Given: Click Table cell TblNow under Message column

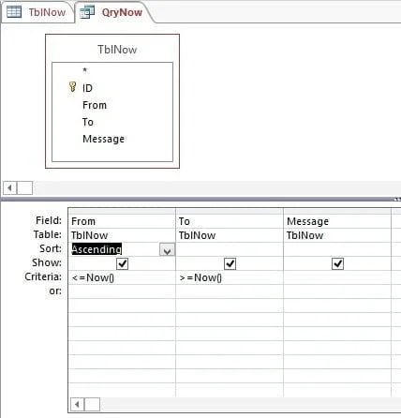Looking at the screenshot, I should [337, 235].
